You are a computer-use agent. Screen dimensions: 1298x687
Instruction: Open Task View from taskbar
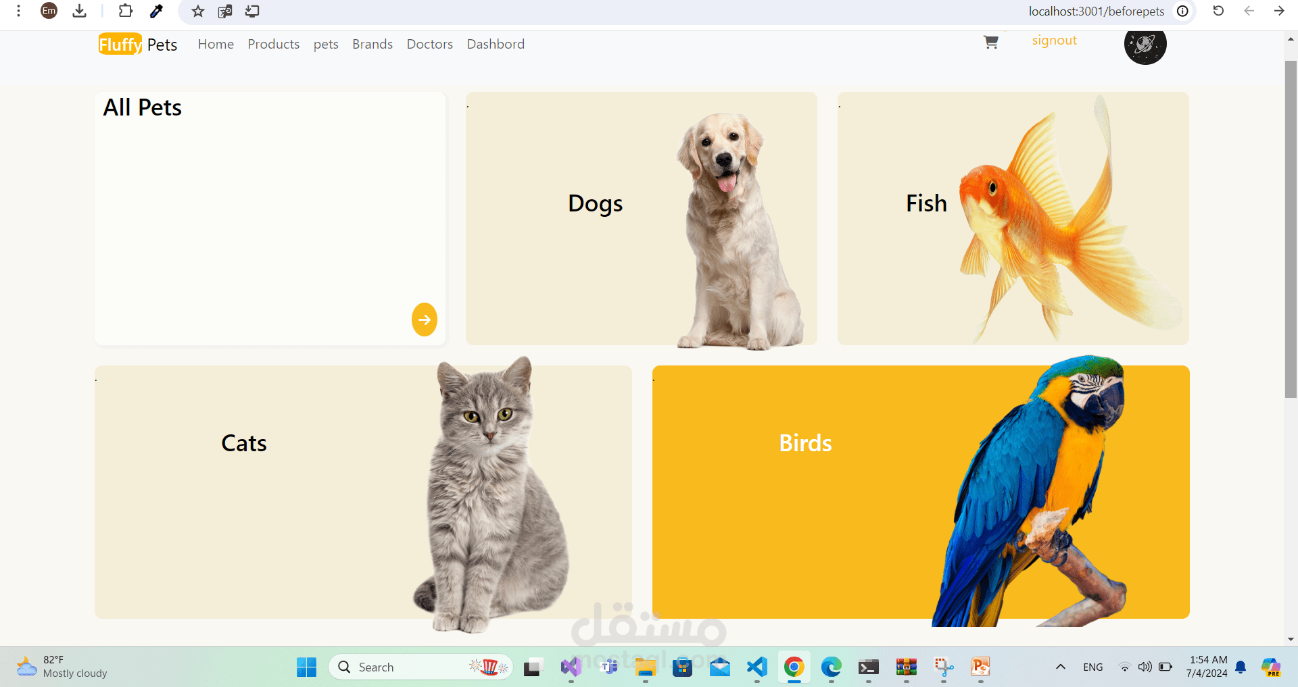click(x=534, y=667)
